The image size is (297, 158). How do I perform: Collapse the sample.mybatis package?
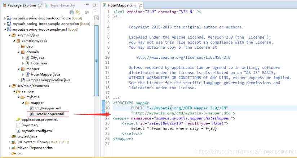point(14,41)
